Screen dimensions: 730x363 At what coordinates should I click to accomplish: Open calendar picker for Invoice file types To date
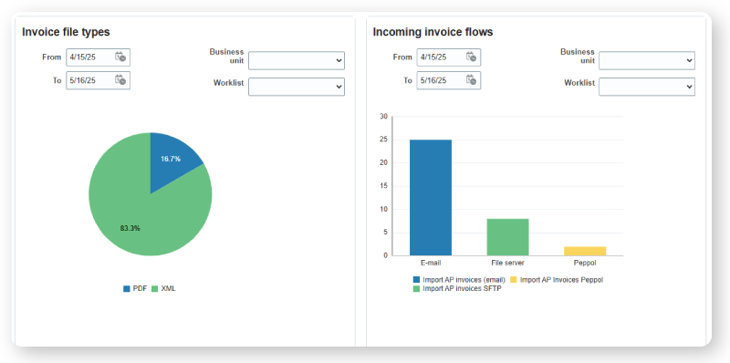120,80
